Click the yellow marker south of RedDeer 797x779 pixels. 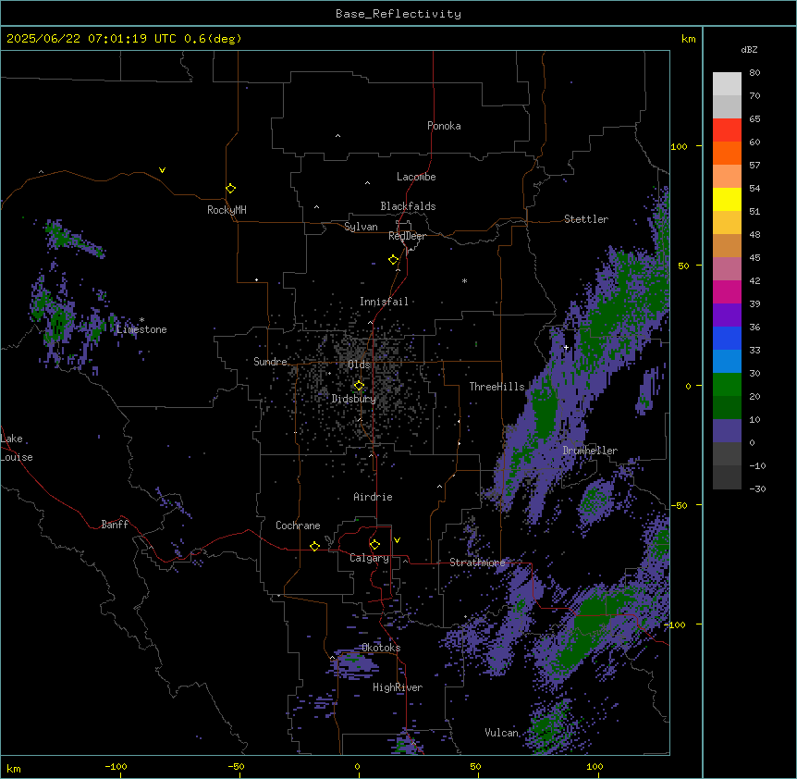point(393,260)
